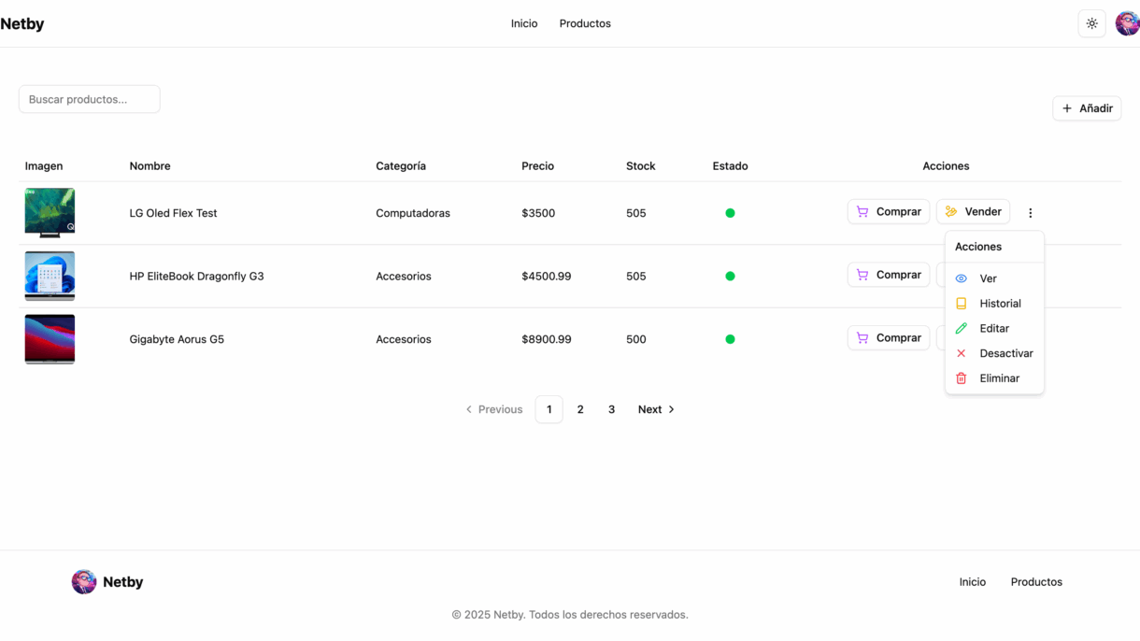Choose Editar in the actions menu
This screenshot has width=1140, height=641.
993,329
